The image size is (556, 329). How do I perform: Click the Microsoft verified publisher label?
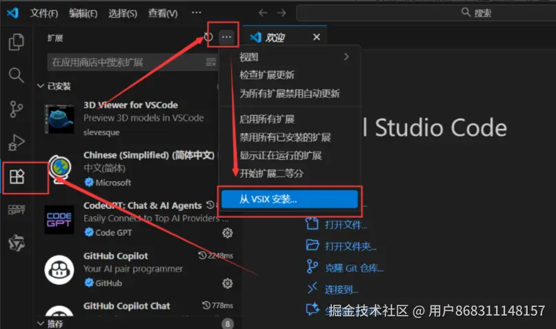tap(108, 183)
